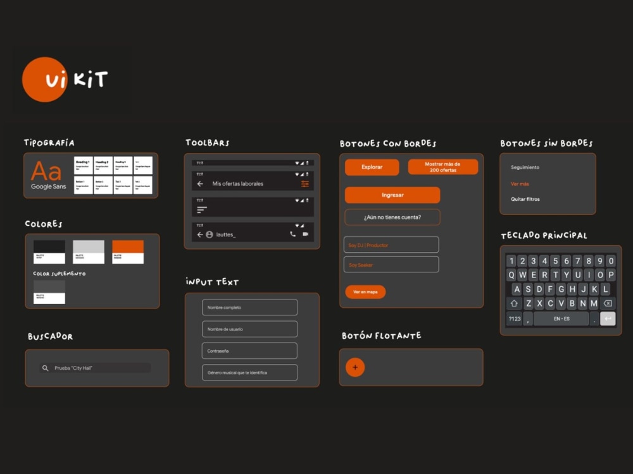Click ¿Aún no tienes cuenta? outlined button

click(x=392, y=217)
